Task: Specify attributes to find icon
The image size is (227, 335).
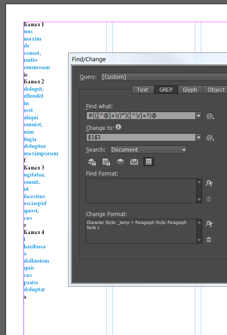Action: 209,183
